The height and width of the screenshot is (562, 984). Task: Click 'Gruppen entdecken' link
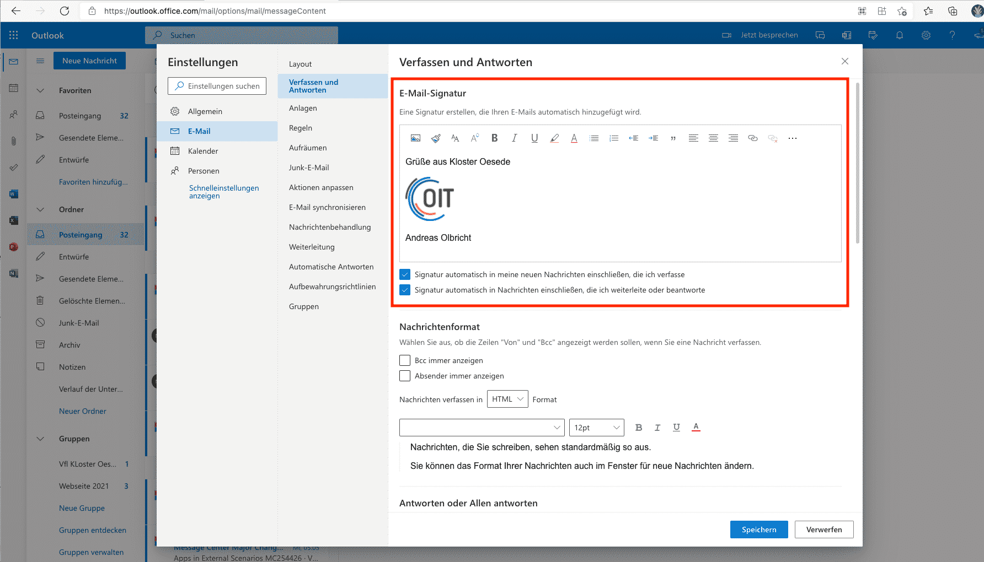93,530
